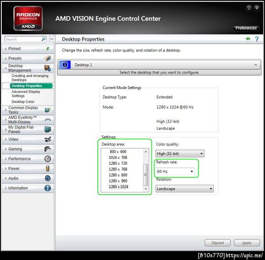Select 1280 x 720 desktop area

tap(118, 163)
